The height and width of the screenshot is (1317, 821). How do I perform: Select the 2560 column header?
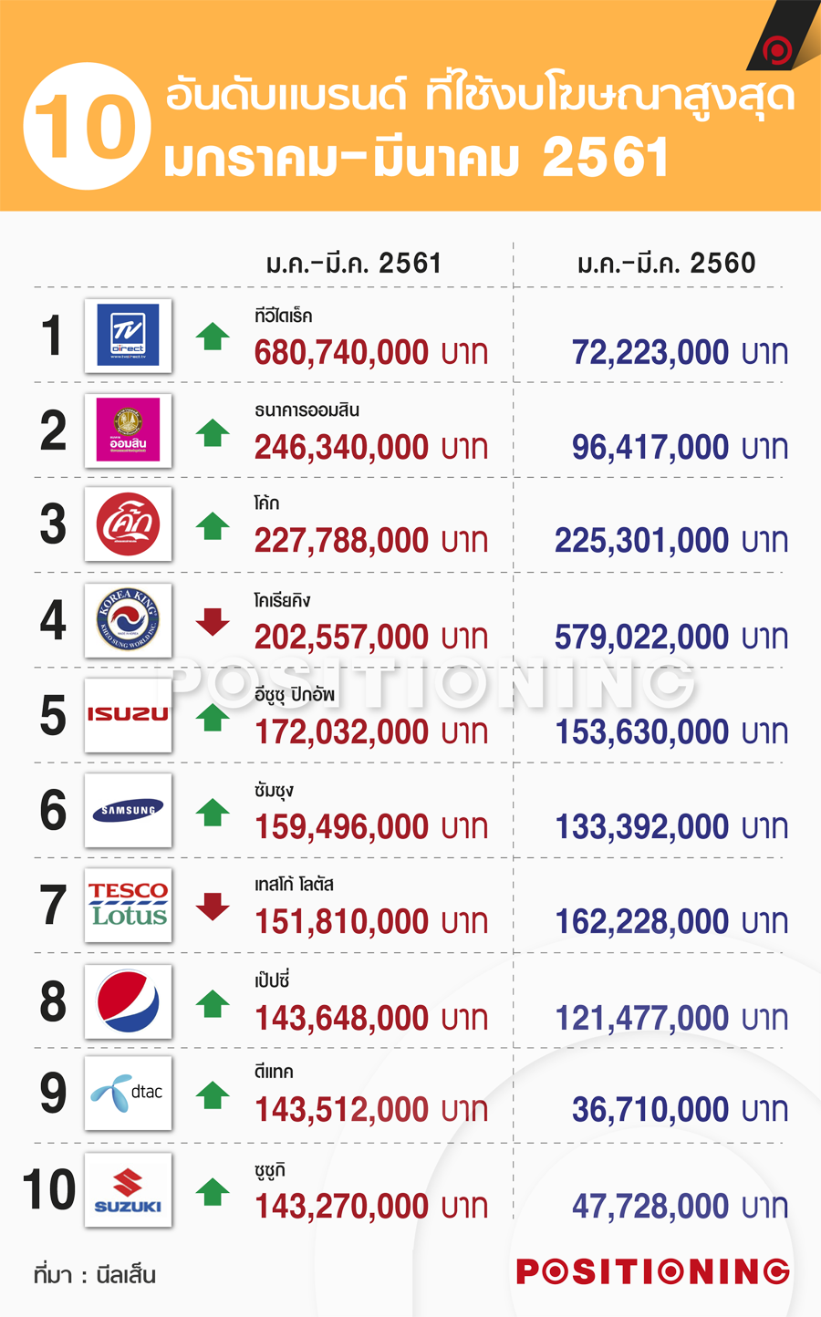(667, 264)
